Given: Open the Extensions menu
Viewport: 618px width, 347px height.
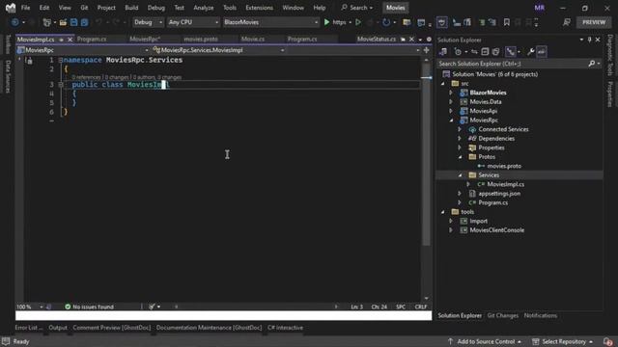Looking at the screenshot, I should (259, 8).
